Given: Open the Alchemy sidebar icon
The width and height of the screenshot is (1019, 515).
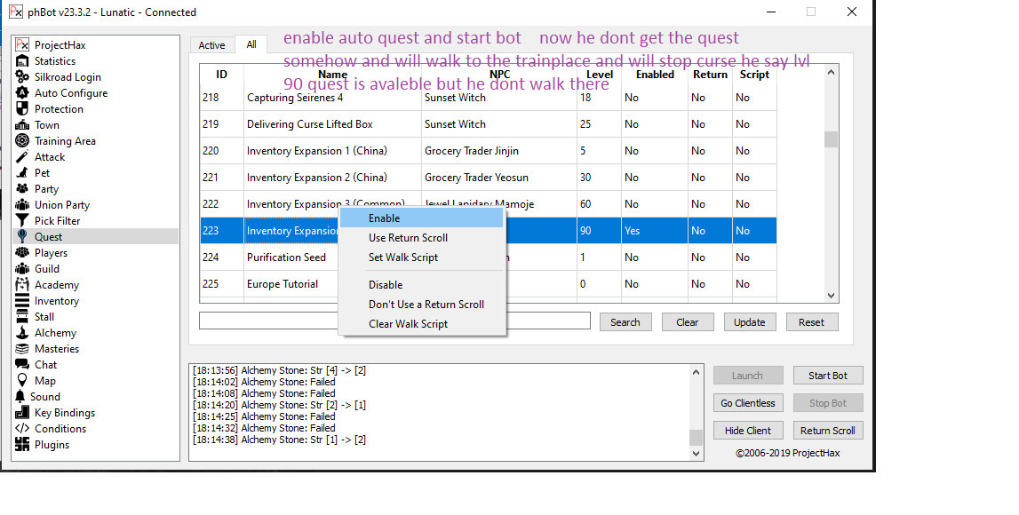Looking at the screenshot, I should tap(23, 333).
